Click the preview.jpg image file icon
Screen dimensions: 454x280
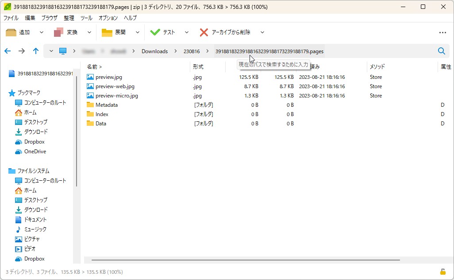90,77
